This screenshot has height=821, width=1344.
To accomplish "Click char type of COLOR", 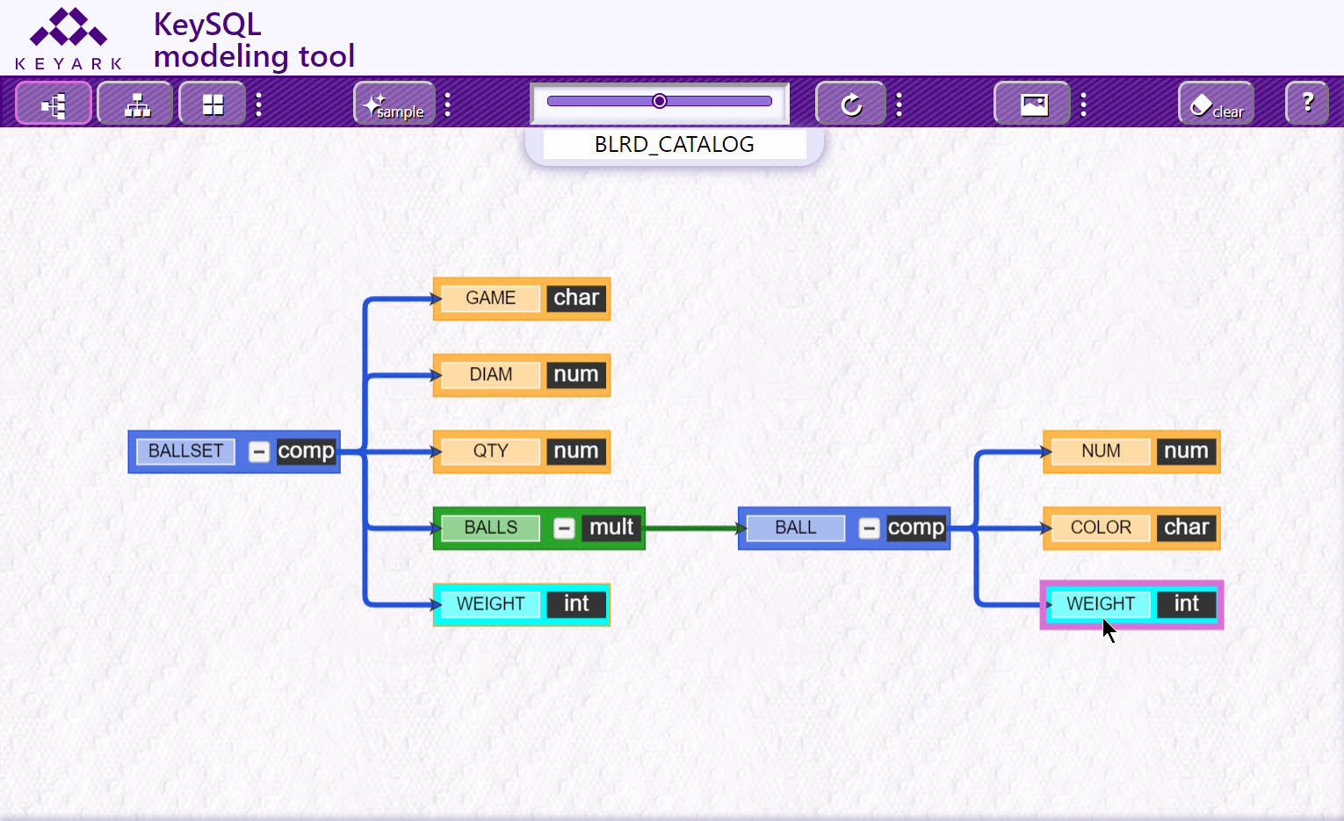I will tap(1187, 528).
